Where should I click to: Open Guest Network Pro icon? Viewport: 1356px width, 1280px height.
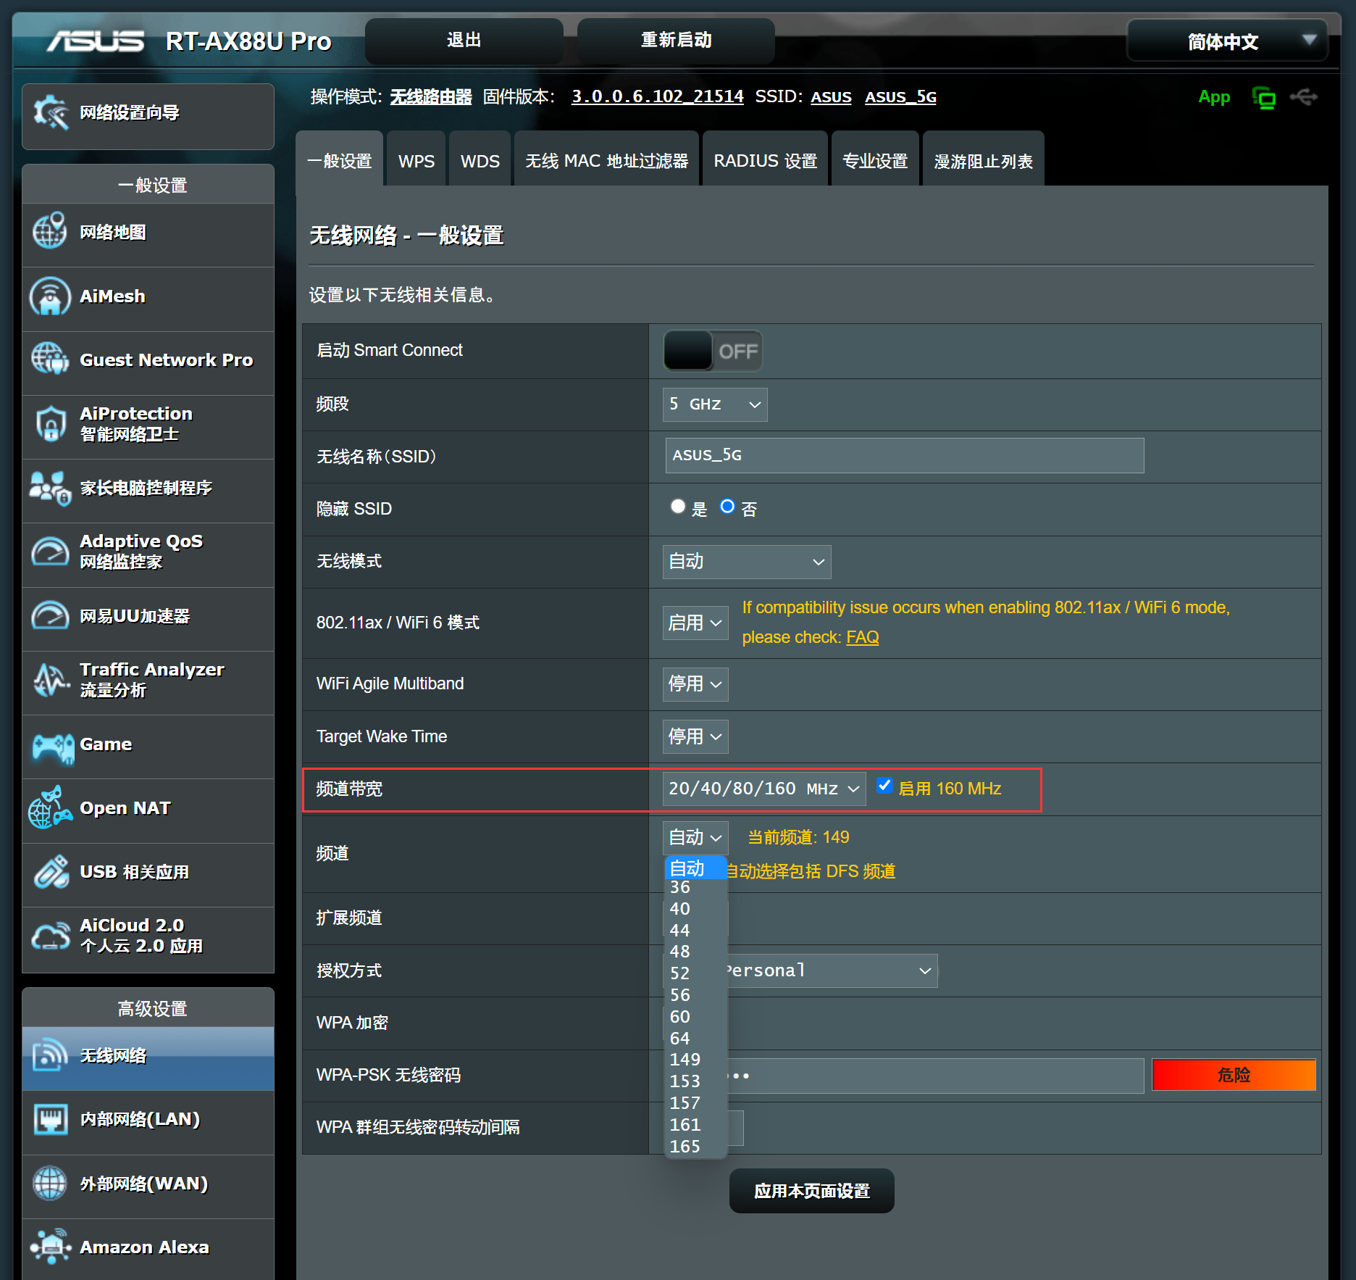[x=50, y=360]
